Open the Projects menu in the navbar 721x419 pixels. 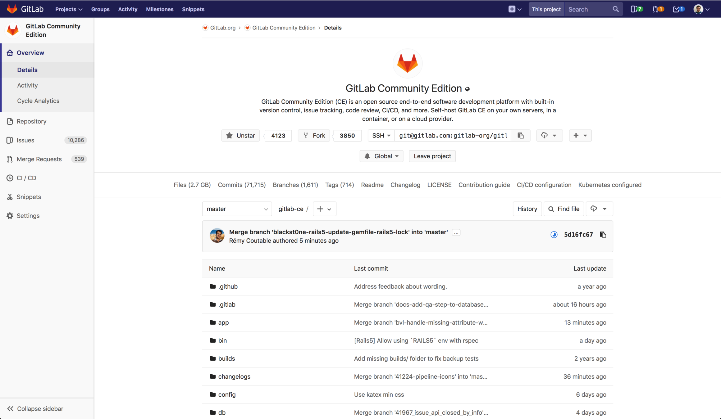(x=69, y=9)
